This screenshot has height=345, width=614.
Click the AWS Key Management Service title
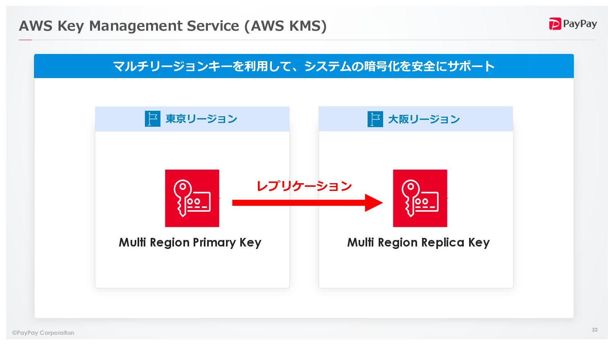click(x=129, y=26)
